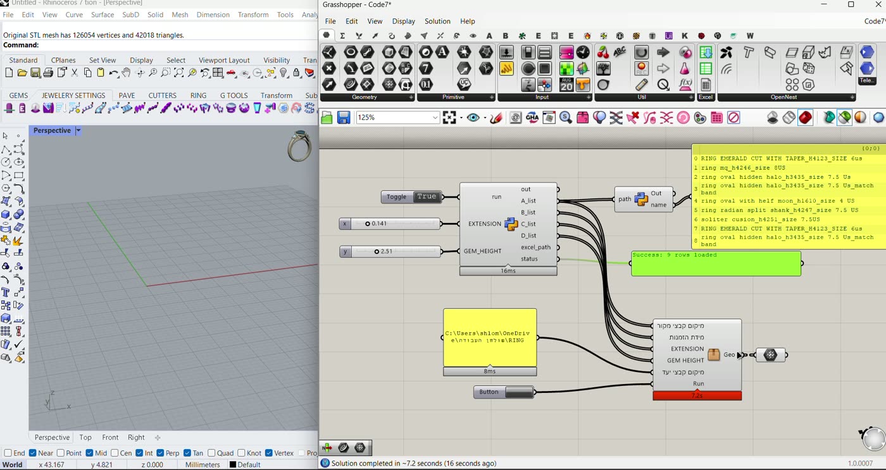
Task: Toggle the Perp osnap checkbox
Action: coord(160,453)
